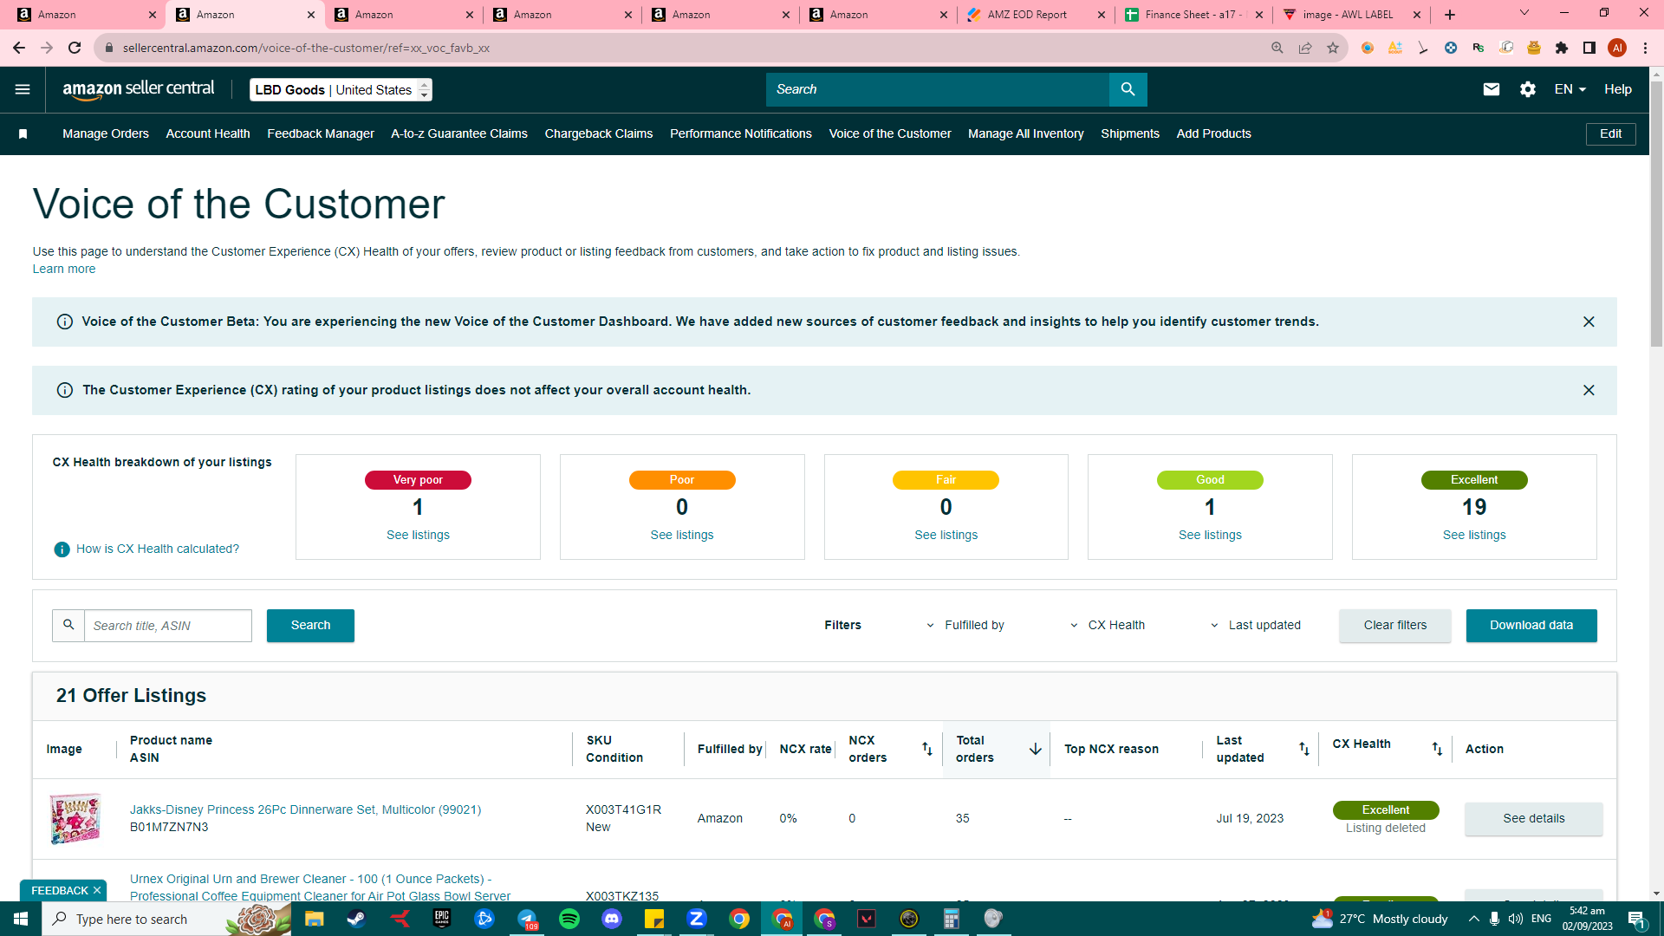This screenshot has width=1664, height=936.
Task: See details for Jakks-Disney Dinnerware Set
Action: tap(1534, 819)
